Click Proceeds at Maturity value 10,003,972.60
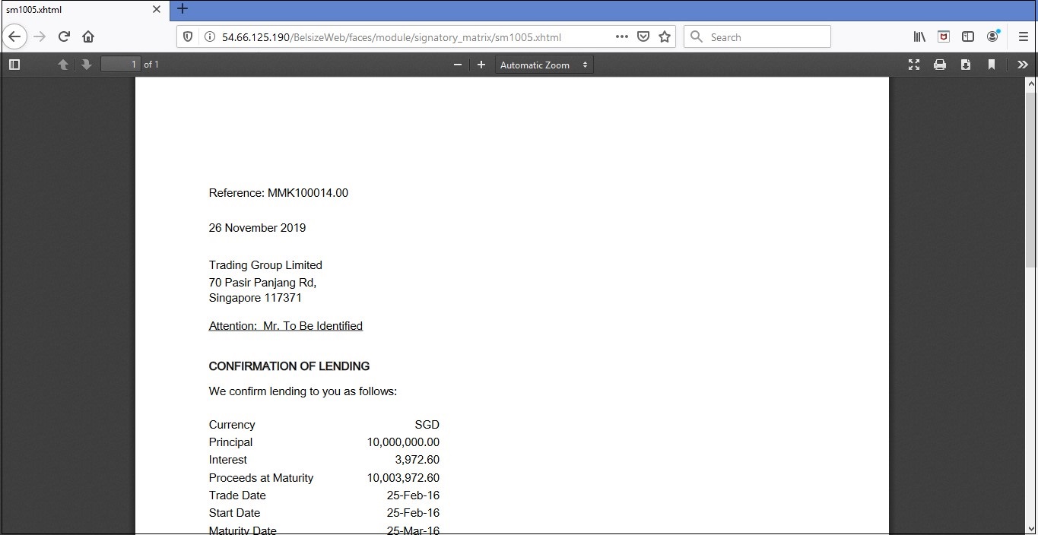The width and height of the screenshot is (1038, 535). 403,478
